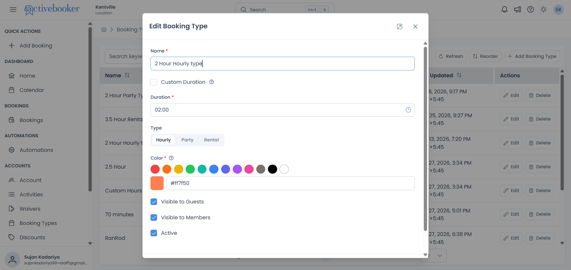Sort by Name column arrows

point(127,75)
